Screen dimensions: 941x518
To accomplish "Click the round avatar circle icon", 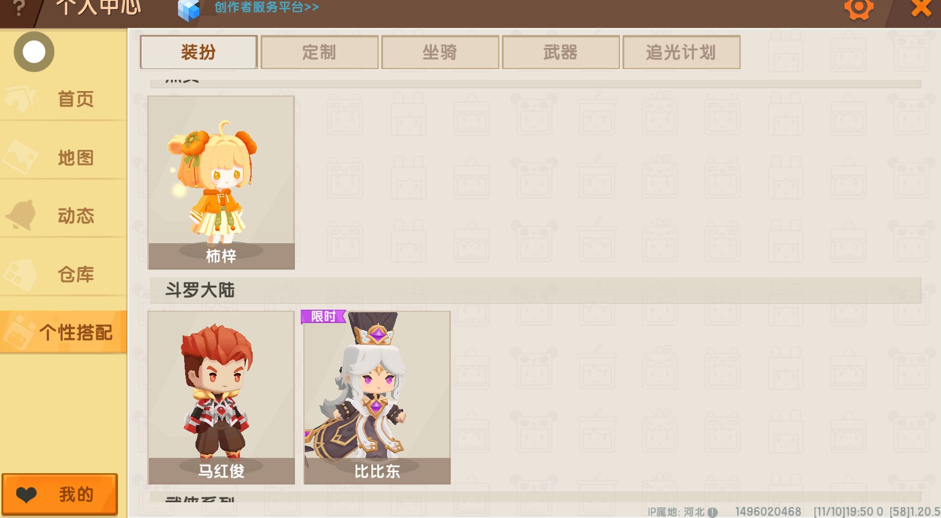I will 34,52.
